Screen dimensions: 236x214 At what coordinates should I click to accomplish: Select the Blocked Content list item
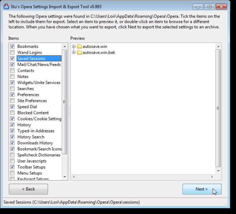pyautogui.click(x=33, y=113)
